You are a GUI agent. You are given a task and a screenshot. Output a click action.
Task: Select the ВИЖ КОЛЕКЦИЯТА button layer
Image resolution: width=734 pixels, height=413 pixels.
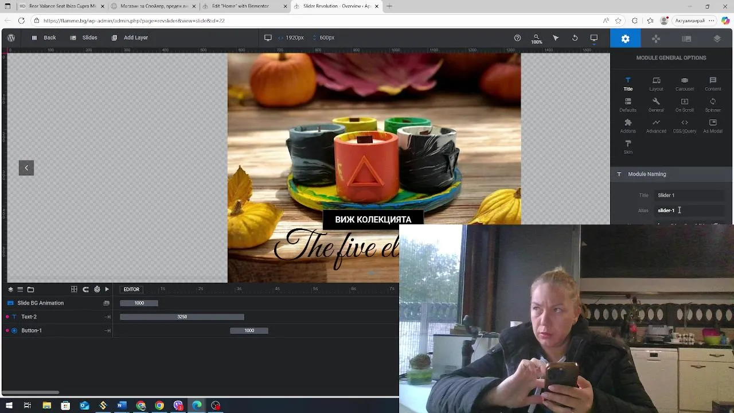(373, 220)
